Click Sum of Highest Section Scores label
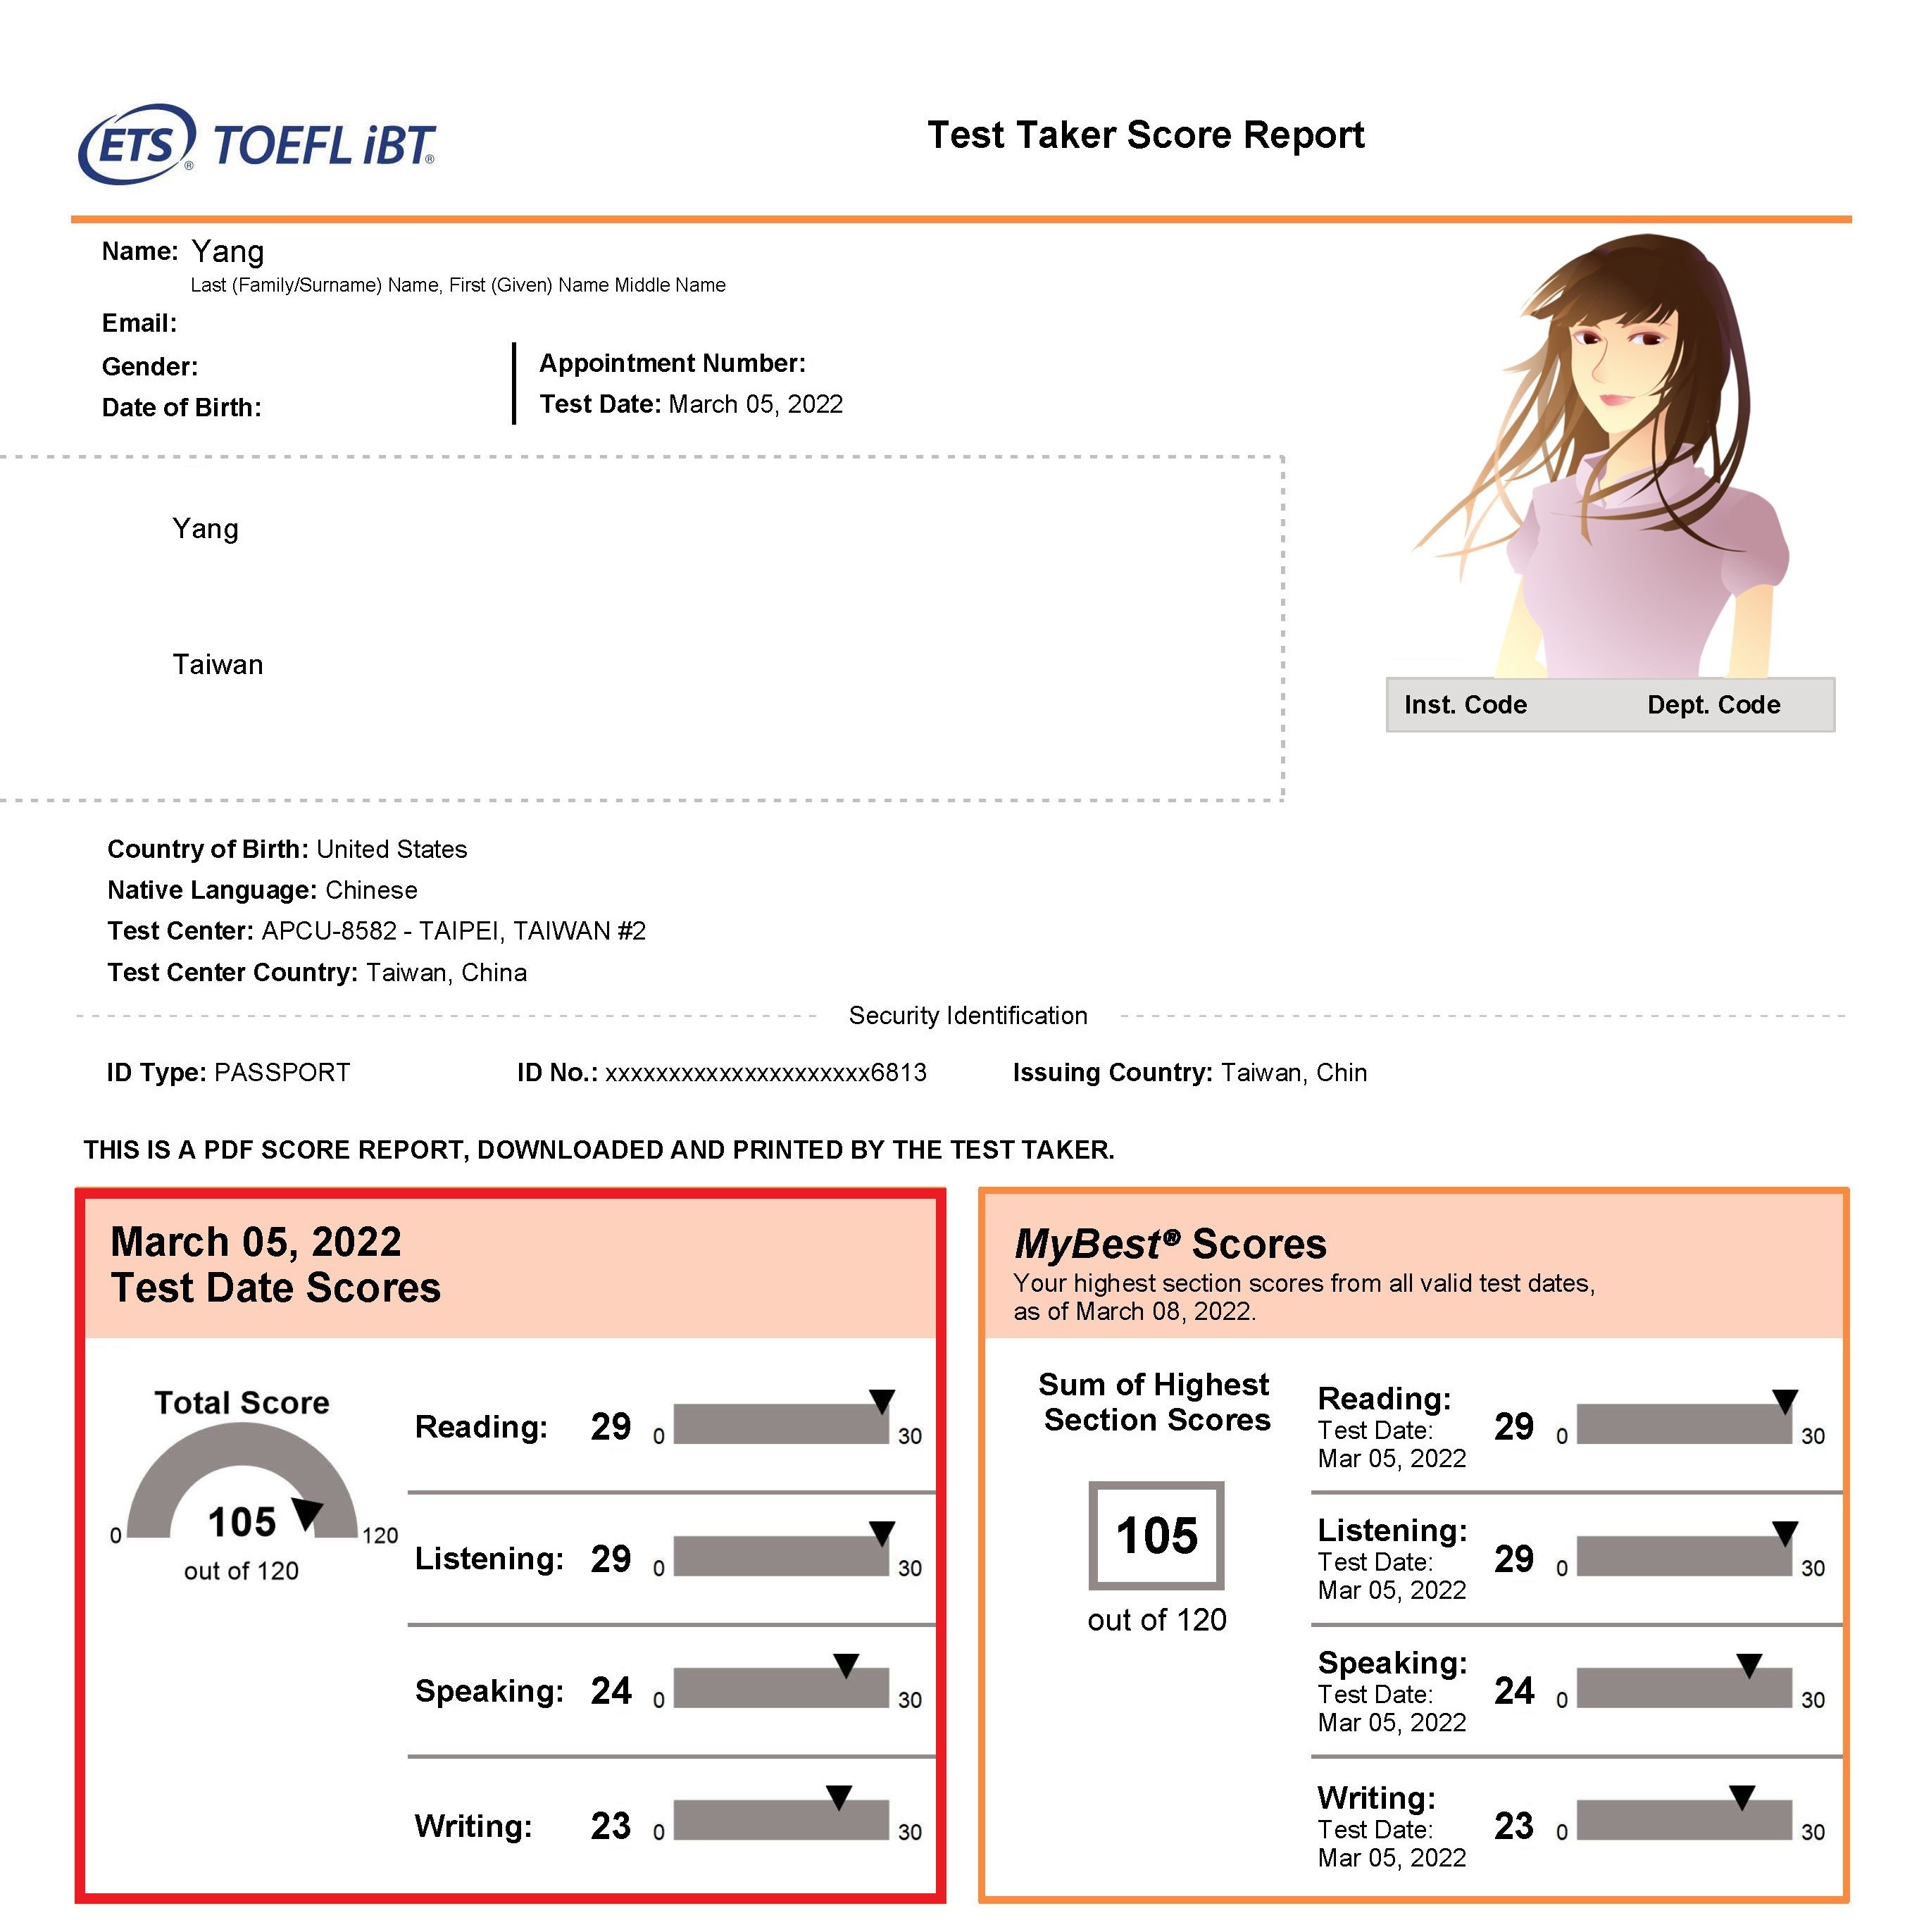This screenshot has height=1932, width=1931. point(1156,1402)
